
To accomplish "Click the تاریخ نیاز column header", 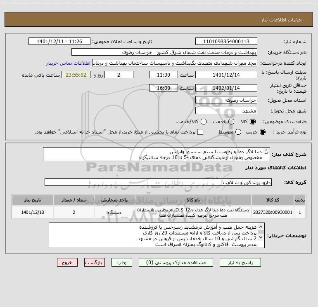I will click(33, 200).
